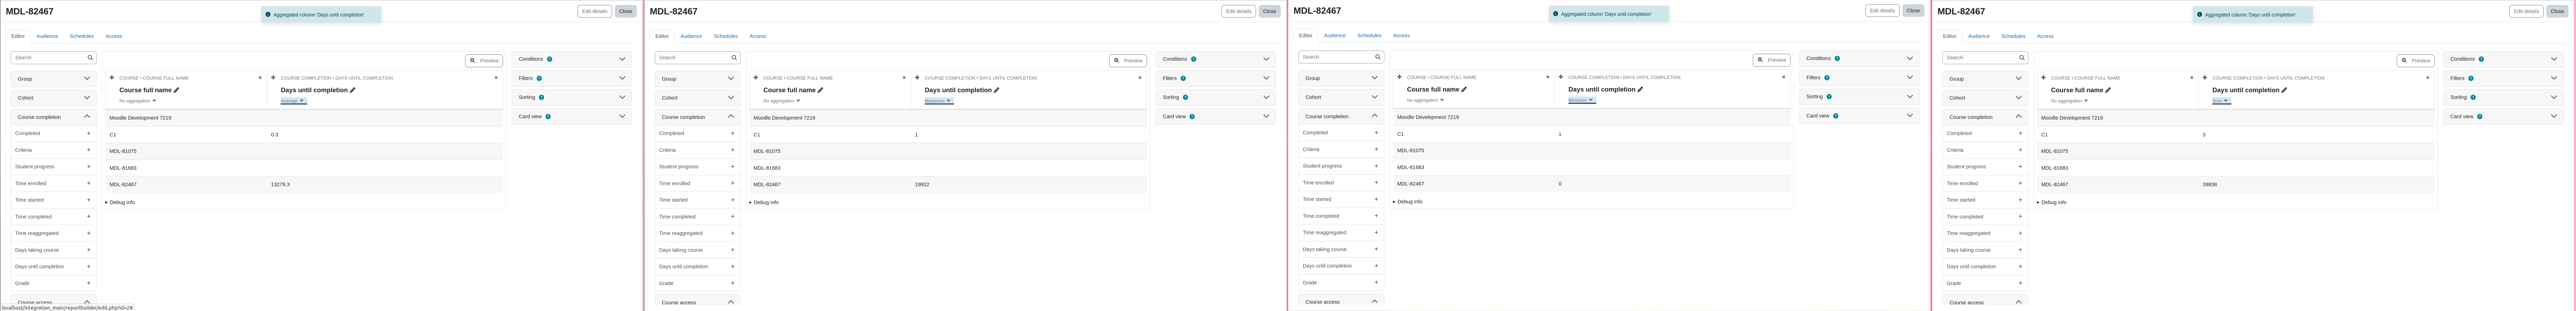
Task: Click the value 39838 in MDL-82467 row
Action: 2210,184
